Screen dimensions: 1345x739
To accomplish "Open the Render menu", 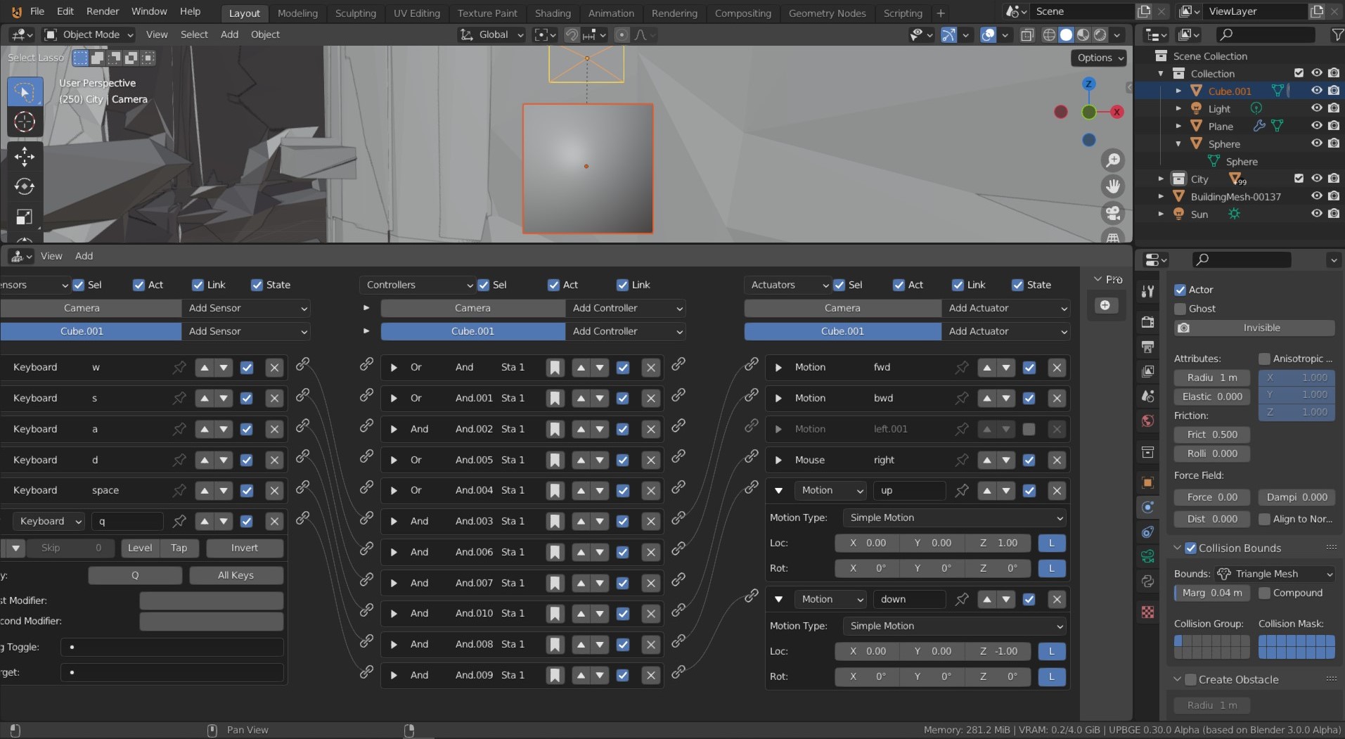I will pos(103,11).
